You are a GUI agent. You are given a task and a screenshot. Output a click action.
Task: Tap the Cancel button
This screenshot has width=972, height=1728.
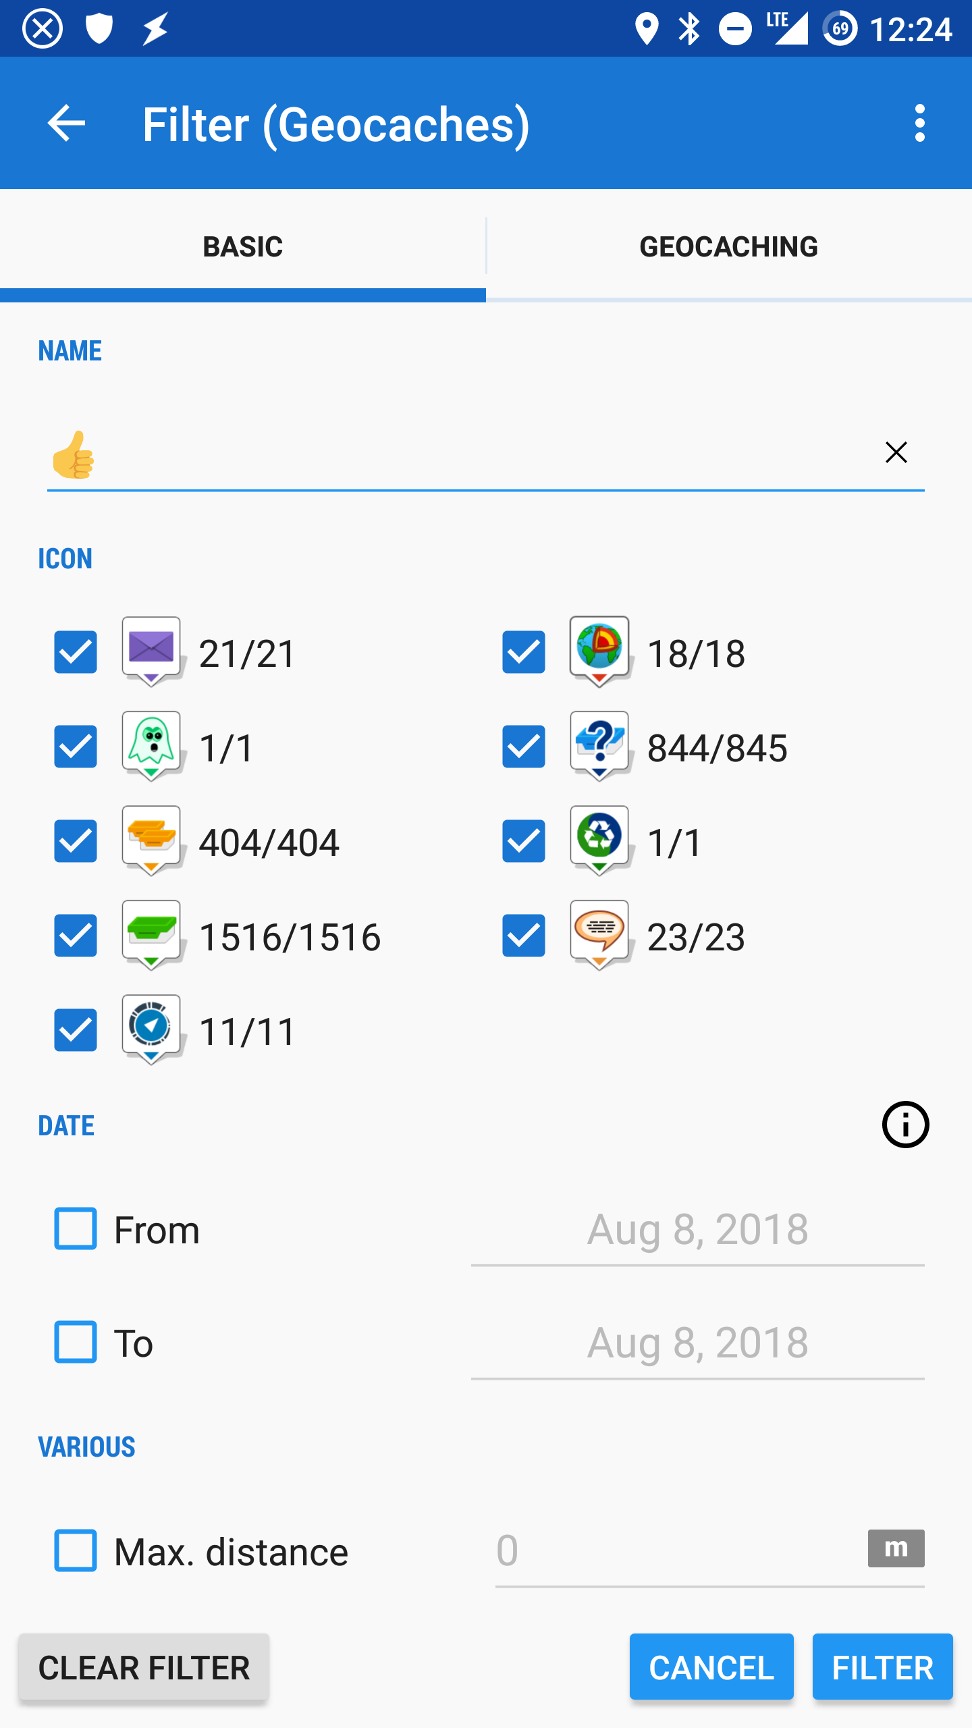(711, 1667)
